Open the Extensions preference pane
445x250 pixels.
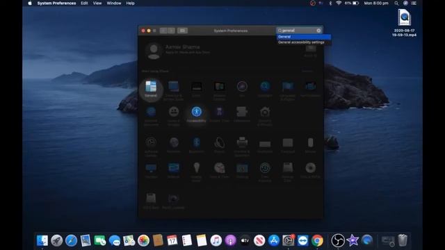pos(242,112)
